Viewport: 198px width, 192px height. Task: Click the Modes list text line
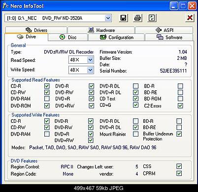coord(93,147)
